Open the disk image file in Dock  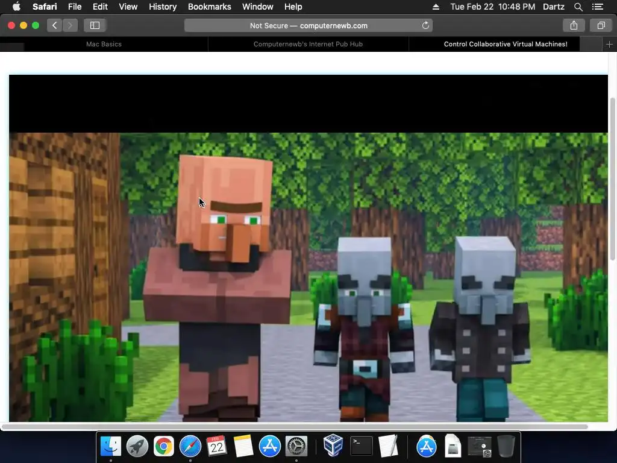click(453, 446)
